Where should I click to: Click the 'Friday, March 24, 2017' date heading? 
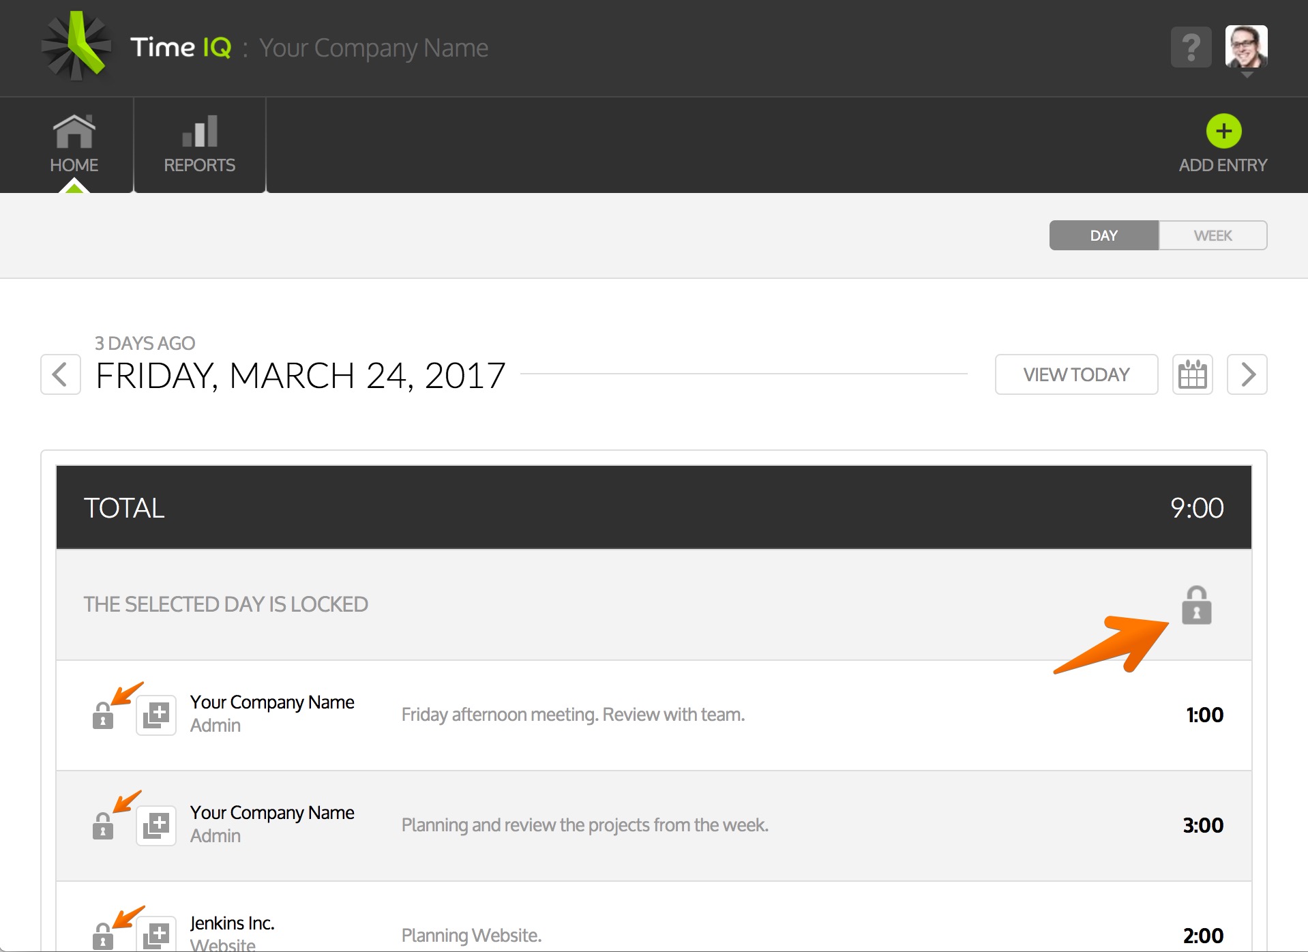coord(301,376)
